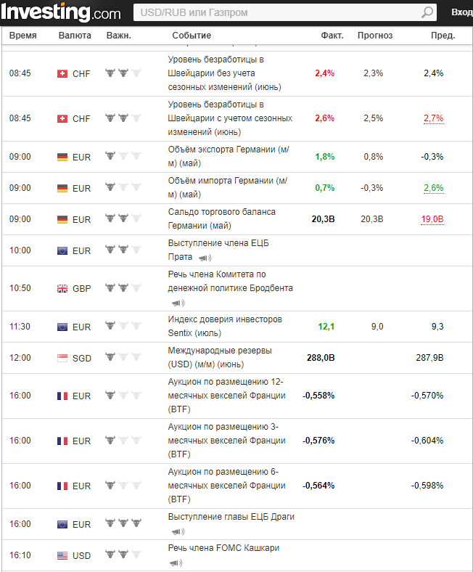The image size is (473, 572).
Task: Click the Swiss flag in the 2,4% unemployment row
Action: tap(62, 73)
